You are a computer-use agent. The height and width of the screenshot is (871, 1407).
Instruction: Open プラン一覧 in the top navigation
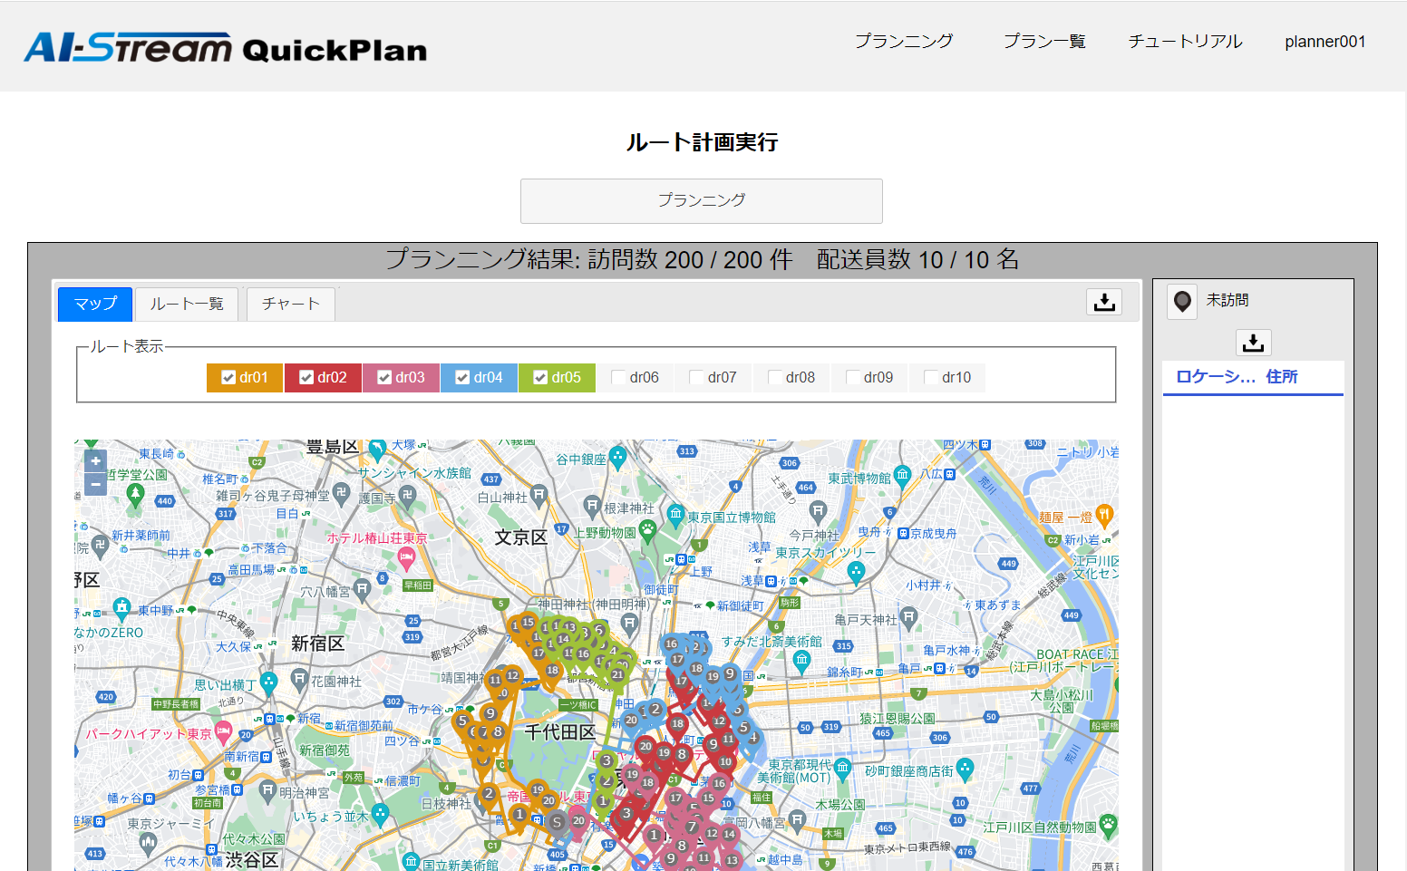tap(1043, 42)
